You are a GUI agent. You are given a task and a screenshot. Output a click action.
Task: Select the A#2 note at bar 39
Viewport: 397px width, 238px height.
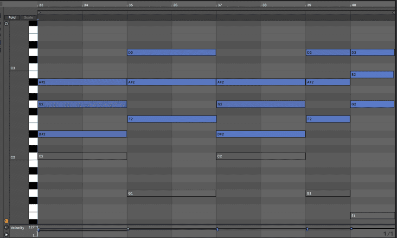point(328,82)
